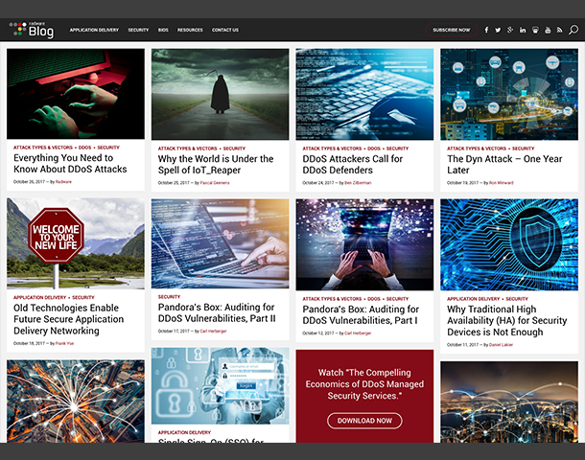This screenshot has height=460, width=585.
Task: Open the SlideShare social icon
Action: point(535,30)
